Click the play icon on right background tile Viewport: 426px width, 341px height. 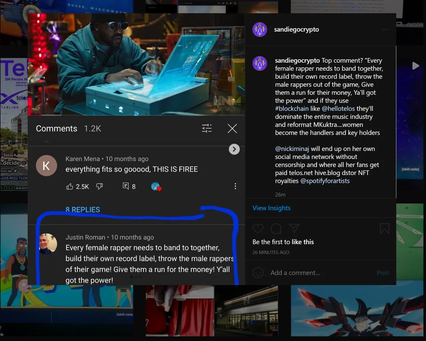415,66
